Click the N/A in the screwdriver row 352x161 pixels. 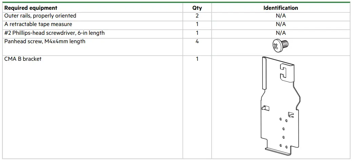point(280,33)
